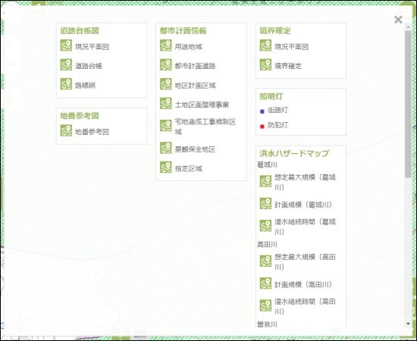The height and width of the screenshot is (341, 417).
Task: Select 指定区域 under 都市計画情報
Action: (188, 168)
